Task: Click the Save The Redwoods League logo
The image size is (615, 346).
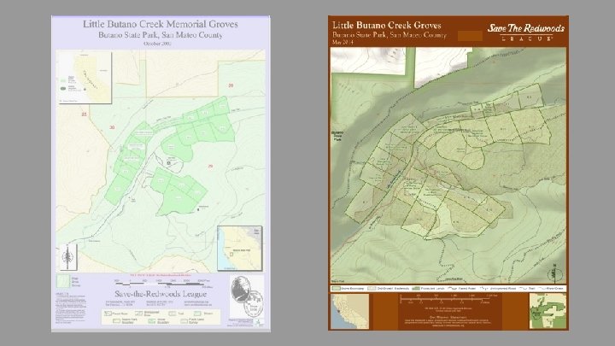Action: click(x=525, y=32)
